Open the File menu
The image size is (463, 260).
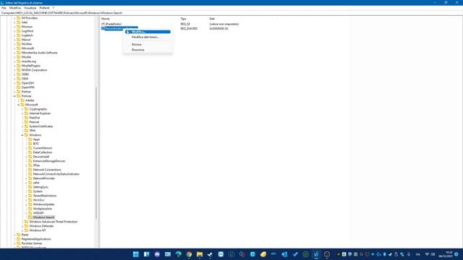[x=4, y=8]
